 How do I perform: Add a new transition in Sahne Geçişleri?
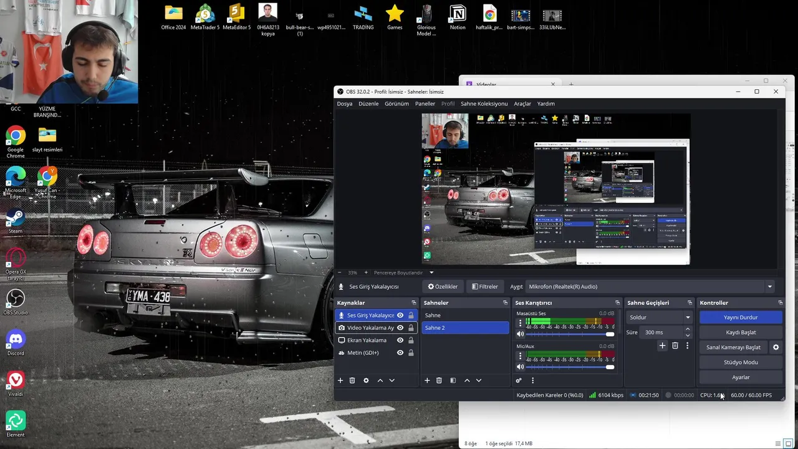tap(662, 345)
